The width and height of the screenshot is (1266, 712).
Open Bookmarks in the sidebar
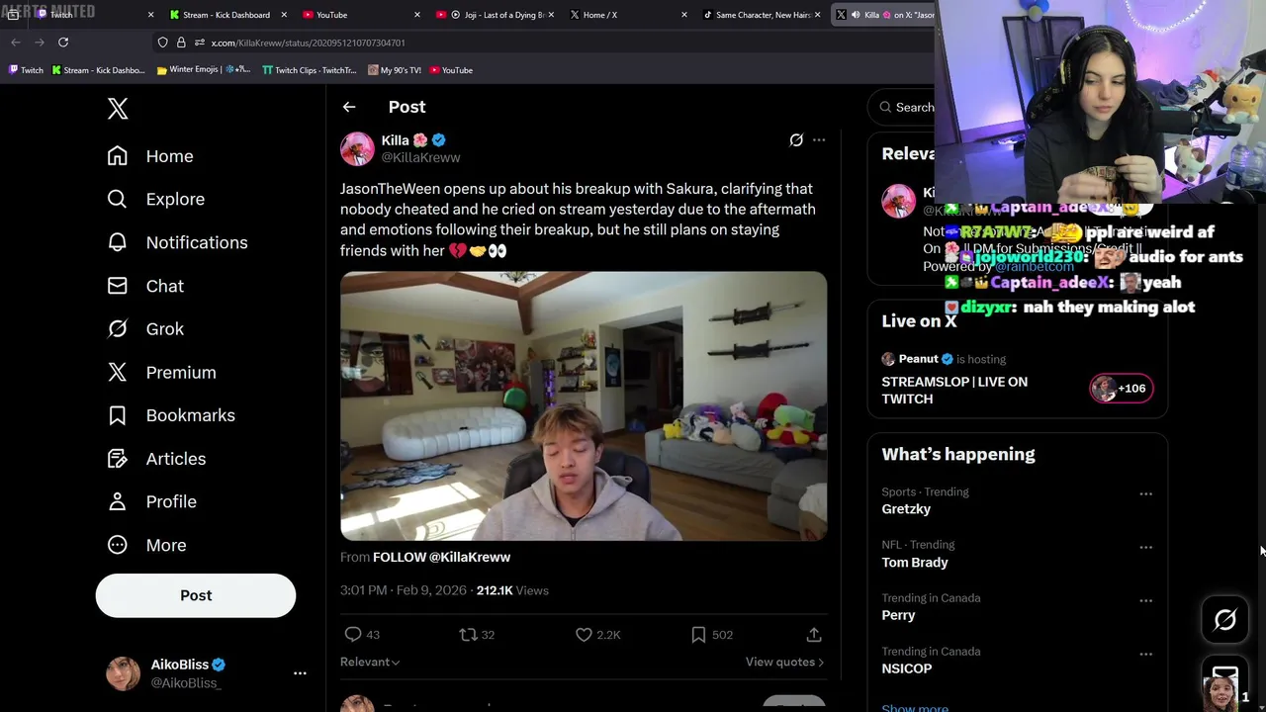pos(171,415)
